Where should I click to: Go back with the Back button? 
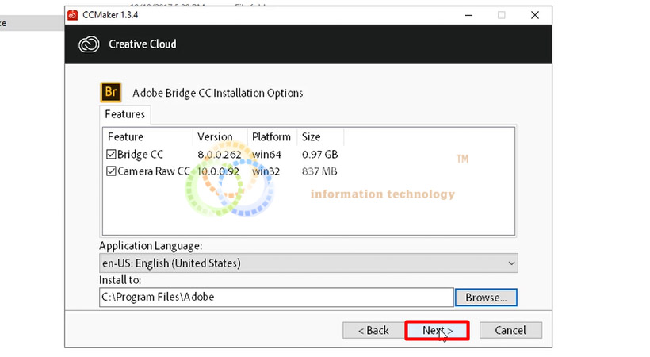(x=373, y=330)
